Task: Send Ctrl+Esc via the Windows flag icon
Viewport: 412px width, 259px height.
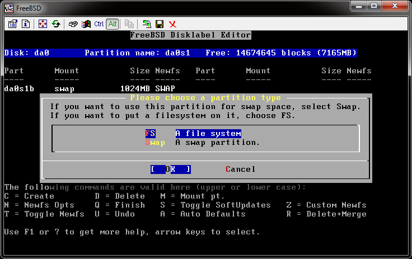Action: pyautogui.click(x=86, y=24)
